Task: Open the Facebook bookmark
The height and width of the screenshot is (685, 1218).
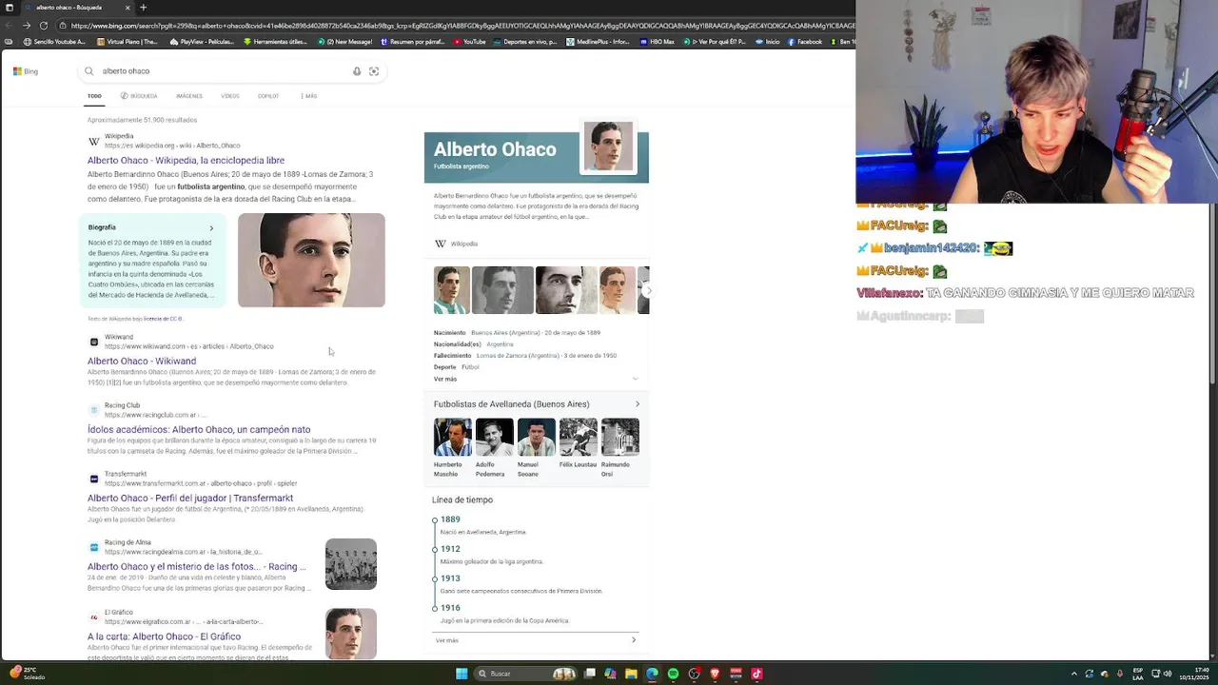Action: pos(805,42)
